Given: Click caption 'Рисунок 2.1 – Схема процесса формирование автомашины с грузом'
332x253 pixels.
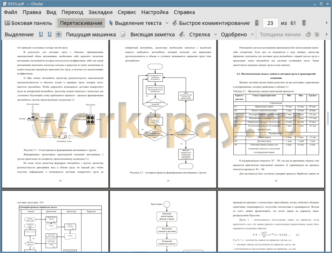Looking at the screenshot, I should 60,150.
